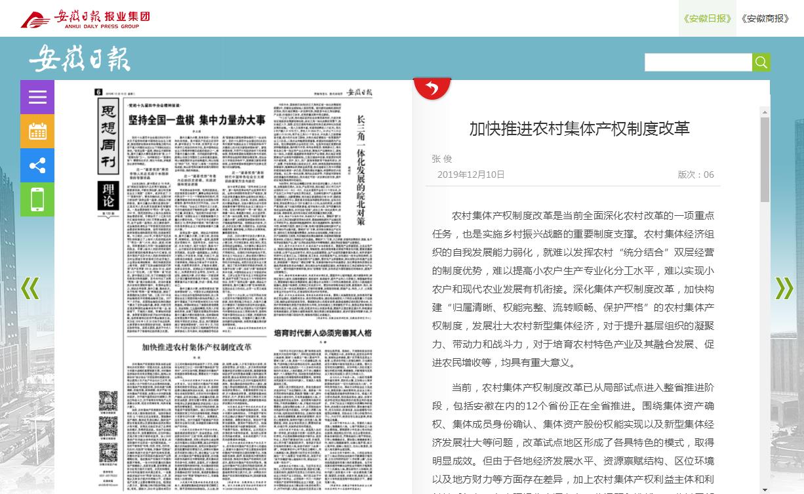Click the green search magnifier button
Viewport: 804px width, 494px height.
761,62
